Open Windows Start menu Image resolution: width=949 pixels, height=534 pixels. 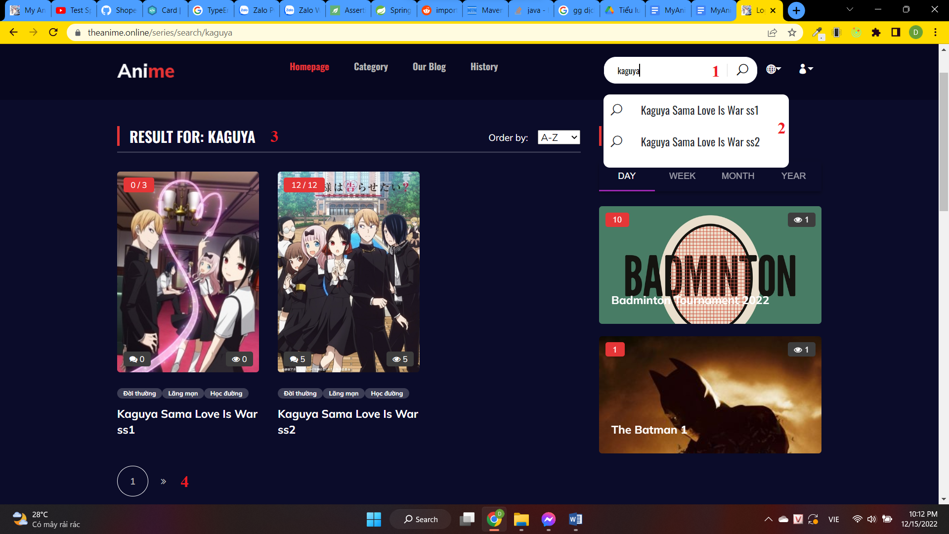pyautogui.click(x=374, y=519)
